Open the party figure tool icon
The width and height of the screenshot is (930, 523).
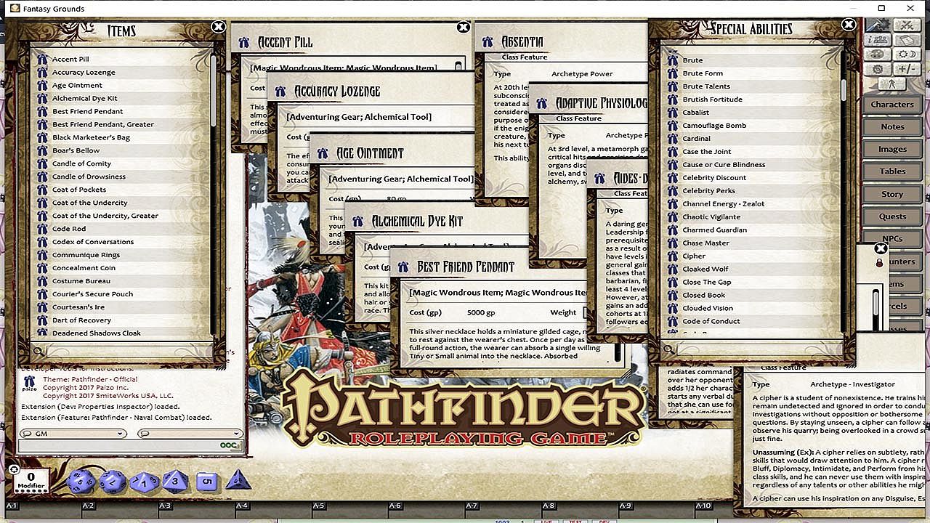tap(892, 85)
